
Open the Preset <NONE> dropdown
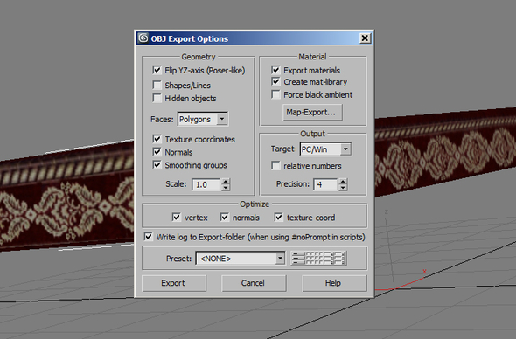pos(280,259)
